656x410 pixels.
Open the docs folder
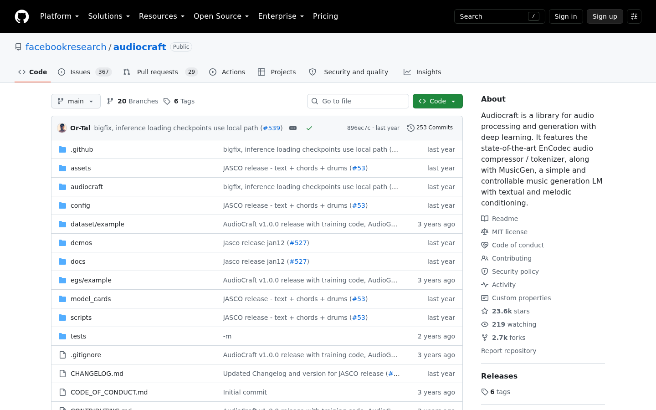[78, 261]
